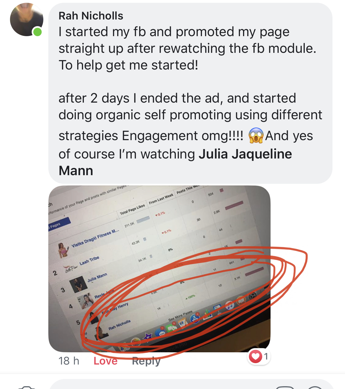This screenshot has width=345, height=389.
Task: Tap See More Pages in the photo
Action: (x=180, y=316)
